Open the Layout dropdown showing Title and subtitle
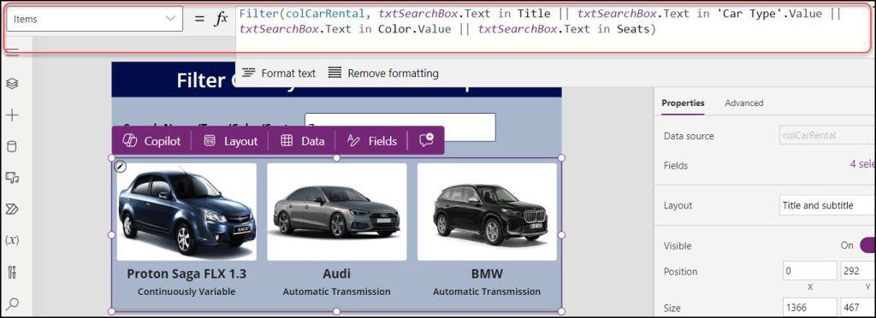Image resolution: width=876 pixels, height=318 pixels. click(827, 205)
